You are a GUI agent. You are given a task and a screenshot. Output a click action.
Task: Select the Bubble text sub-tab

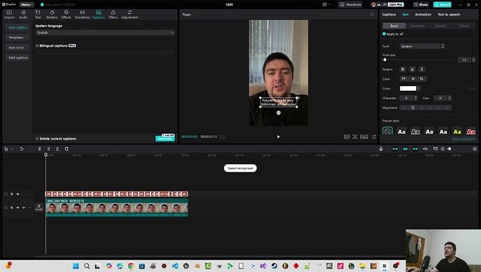coord(441,26)
